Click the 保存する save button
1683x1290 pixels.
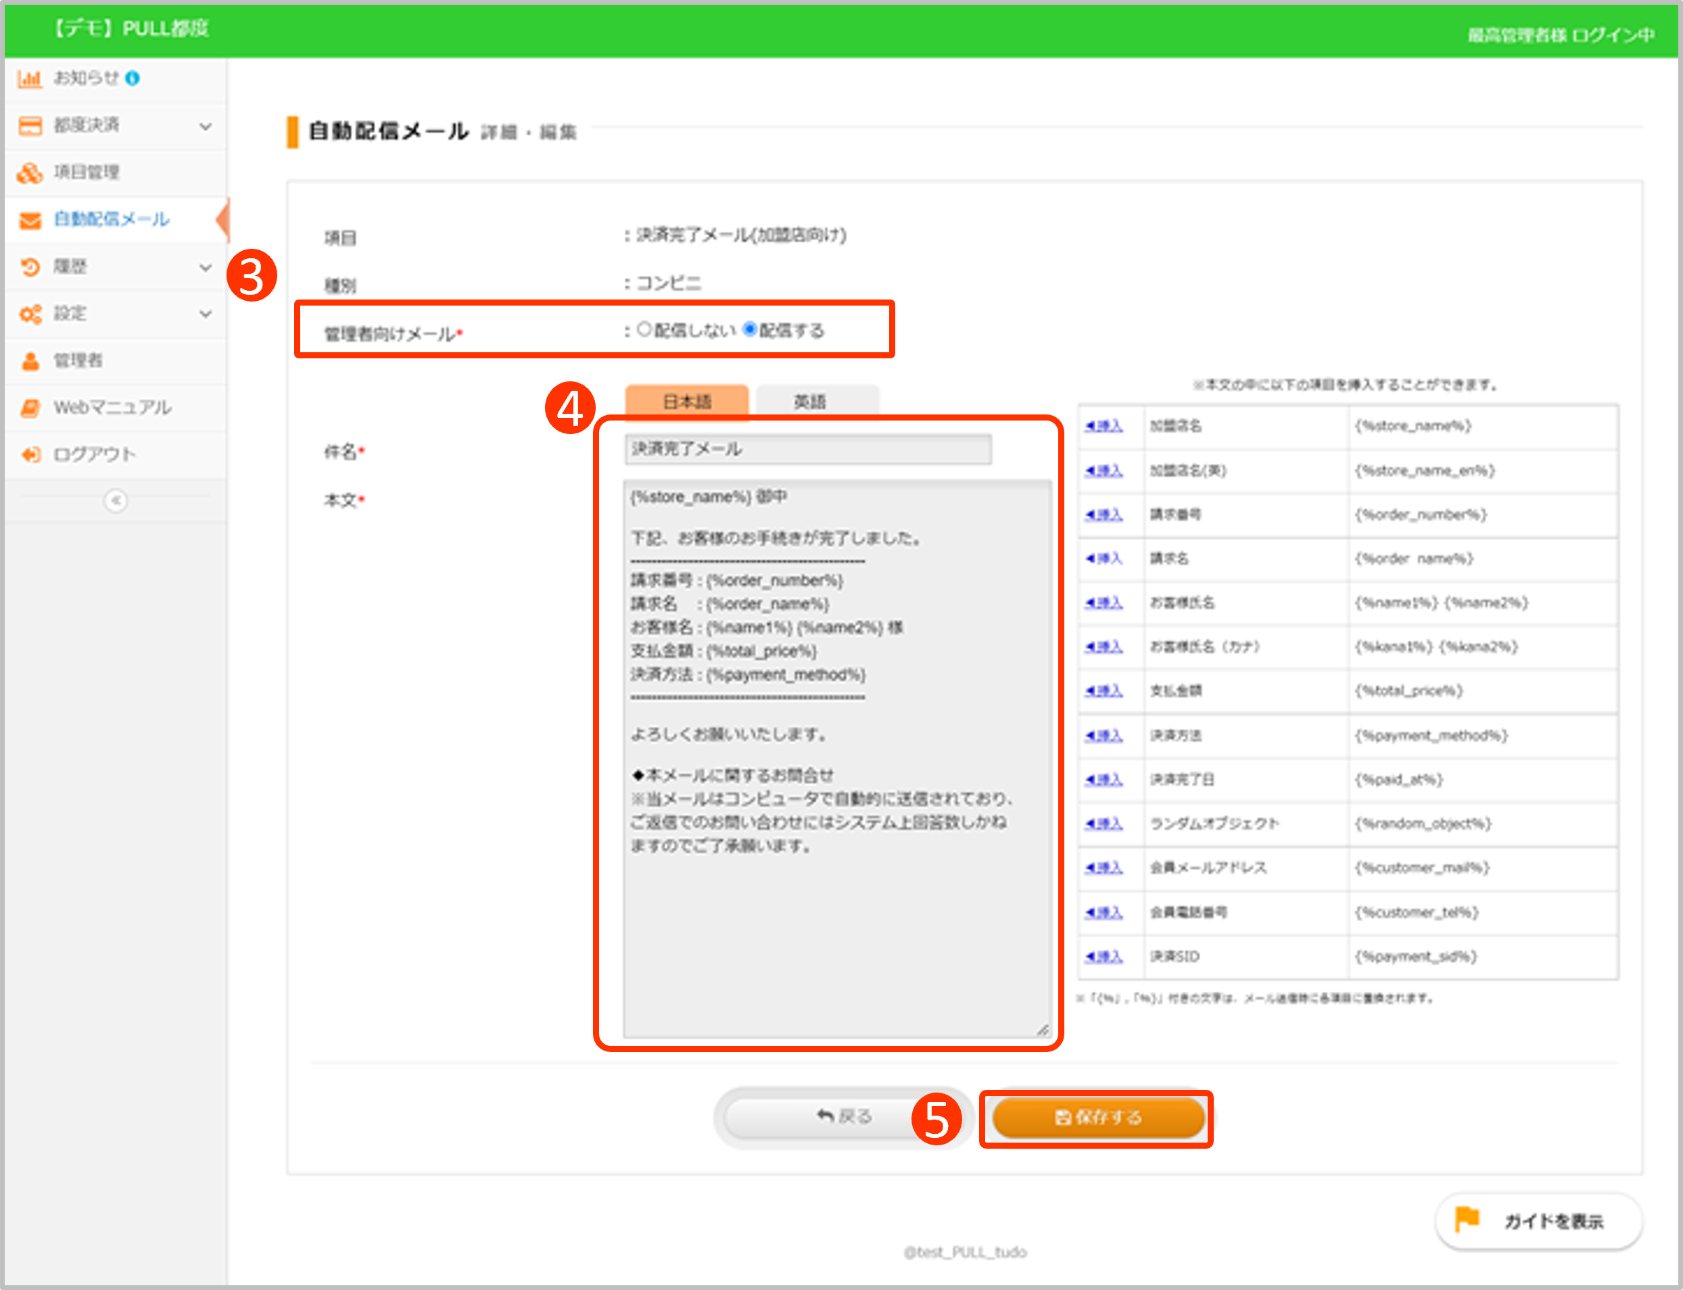pos(1098,1117)
